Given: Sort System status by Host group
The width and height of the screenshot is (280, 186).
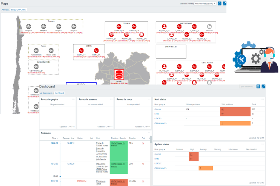Looking at the screenshot, I should point(160,149).
